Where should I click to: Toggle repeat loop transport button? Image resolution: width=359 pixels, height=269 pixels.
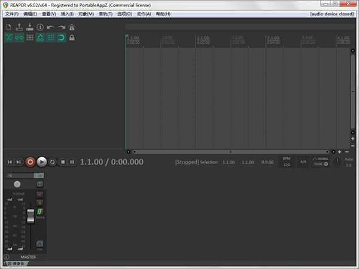(x=53, y=162)
